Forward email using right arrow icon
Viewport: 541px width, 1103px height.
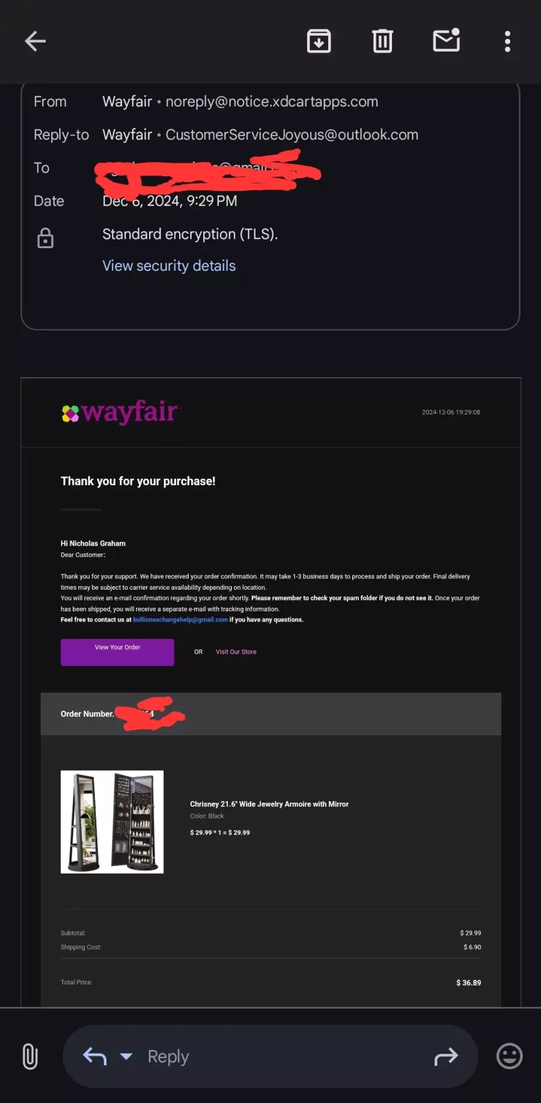[x=446, y=1056]
